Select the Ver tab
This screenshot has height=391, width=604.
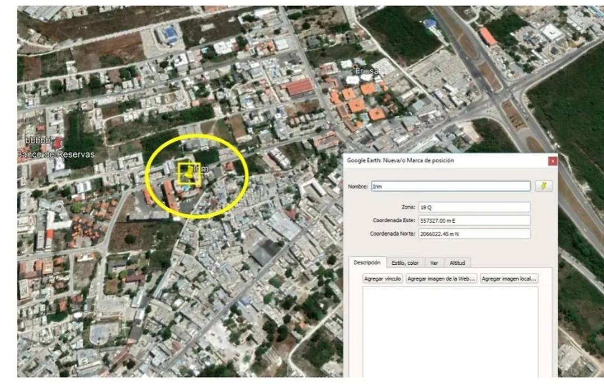pyautogui.click(x=434, y=263)
